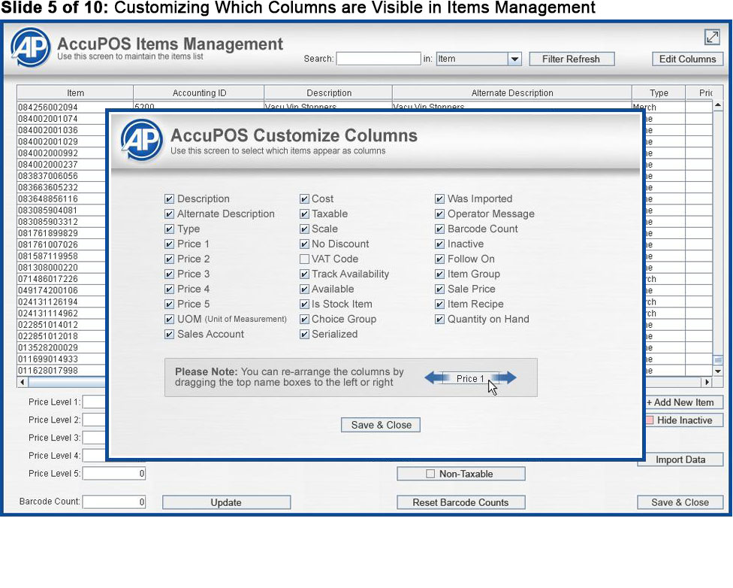Toggle the Operator Message checkbox
Viewport: 733px width, 588px height.
[439, 214]
